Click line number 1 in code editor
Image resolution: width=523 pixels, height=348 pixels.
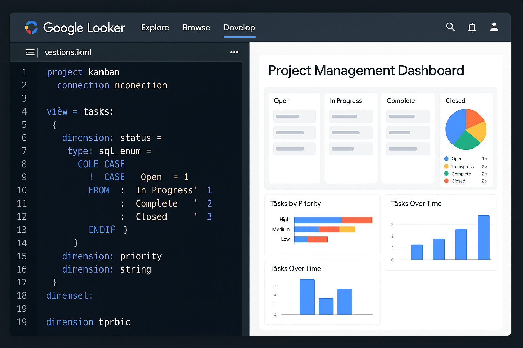pos(24,72)
